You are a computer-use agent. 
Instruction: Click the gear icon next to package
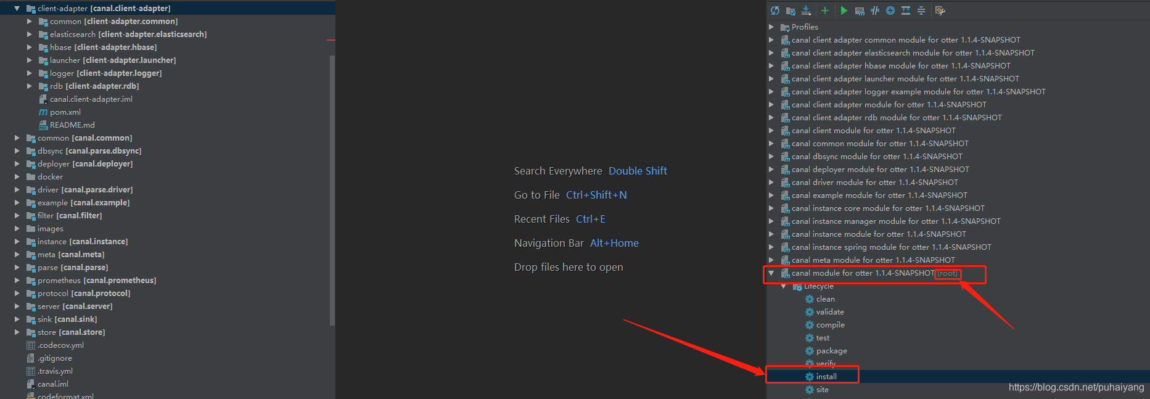coord(810,351)
